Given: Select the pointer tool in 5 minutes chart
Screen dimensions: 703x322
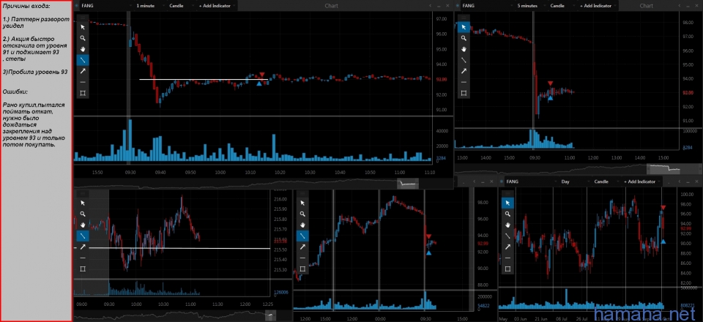Looking at the screenshot, I should coord(464,27).
